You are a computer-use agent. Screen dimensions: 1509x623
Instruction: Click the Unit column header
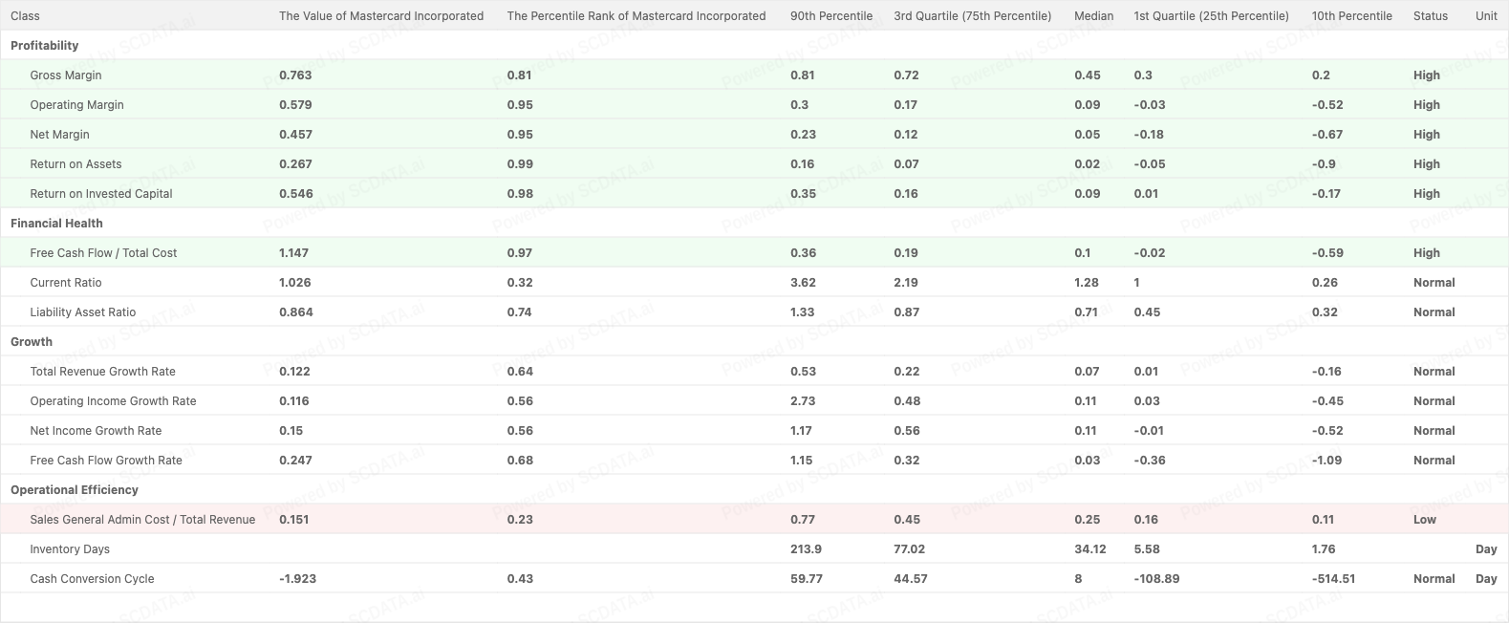point(1486,16)
